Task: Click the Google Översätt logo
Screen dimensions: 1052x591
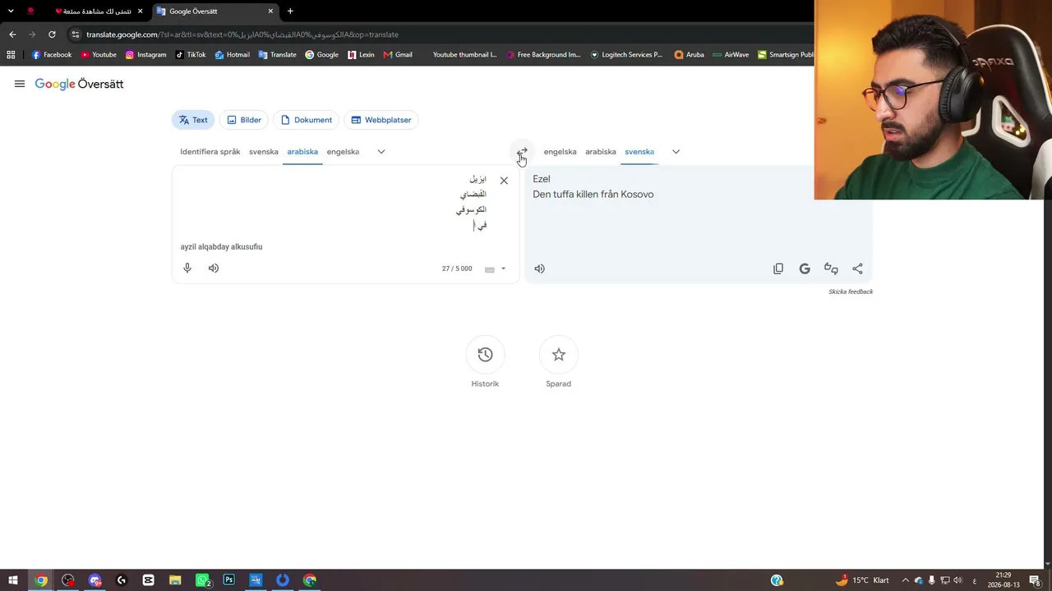Action: click(79, 84)
